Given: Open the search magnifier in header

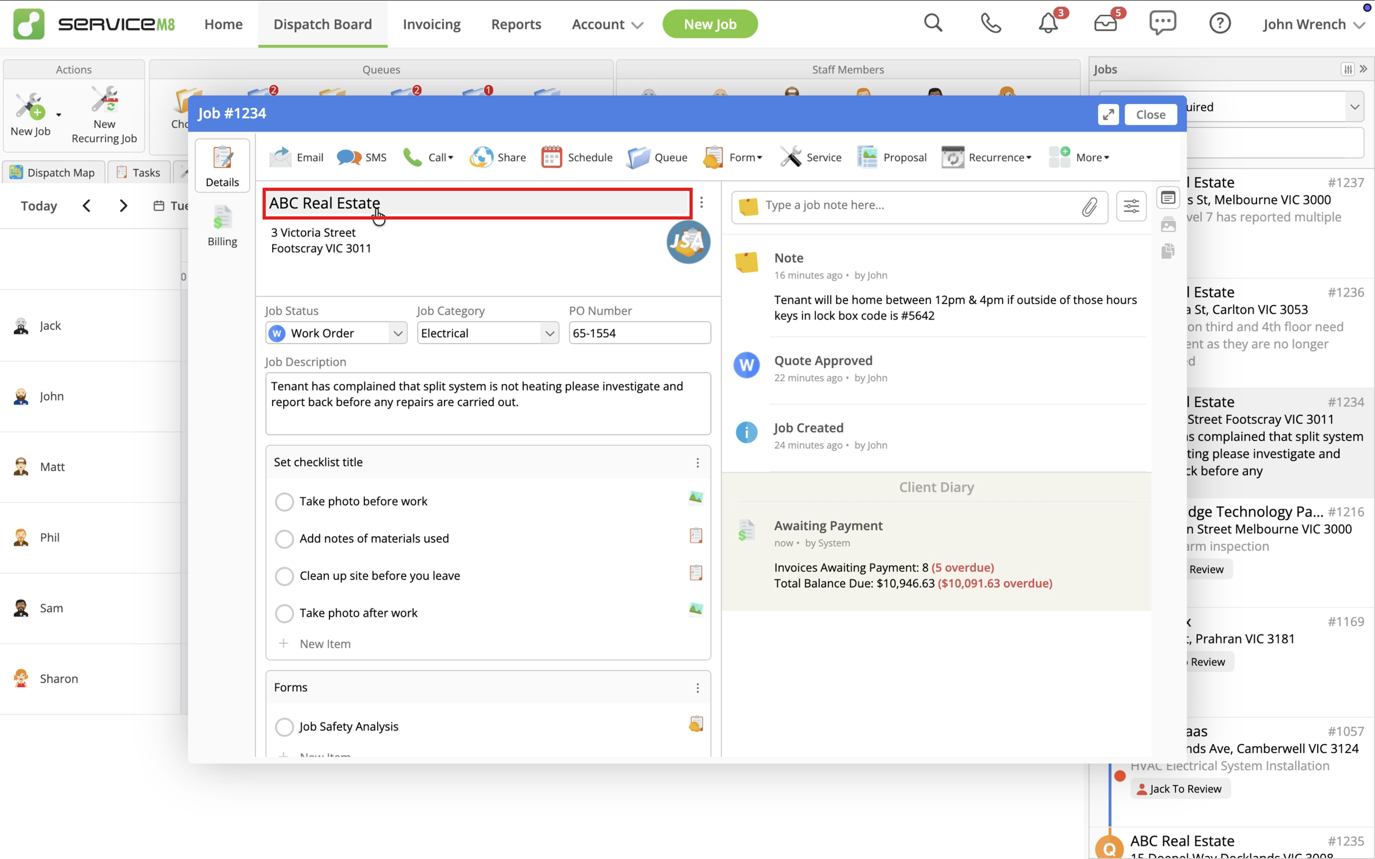Looking at the screenshot, I should pos(933,23).
